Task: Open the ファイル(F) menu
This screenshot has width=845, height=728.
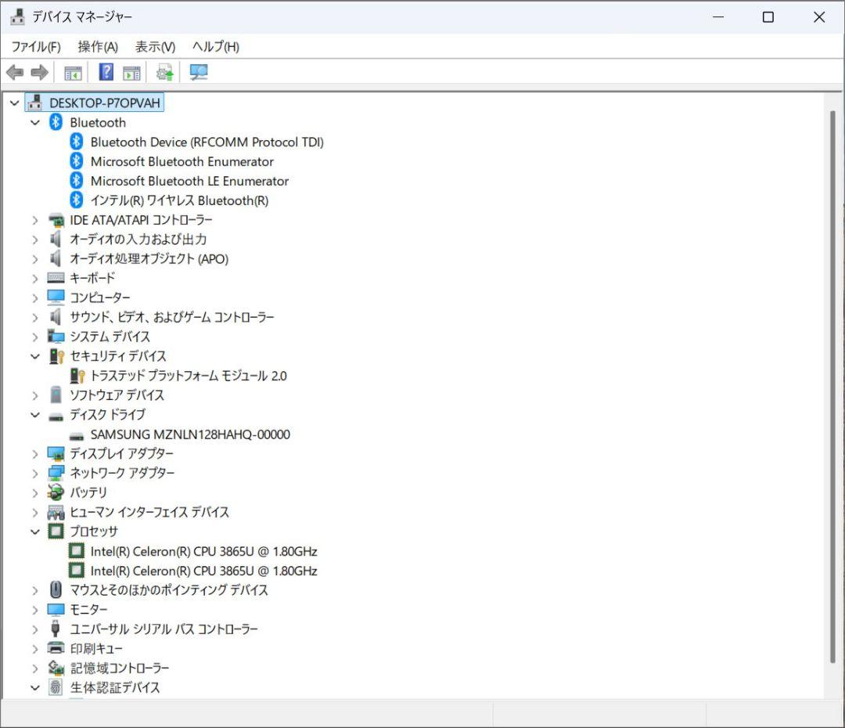Action: (35, 47)
